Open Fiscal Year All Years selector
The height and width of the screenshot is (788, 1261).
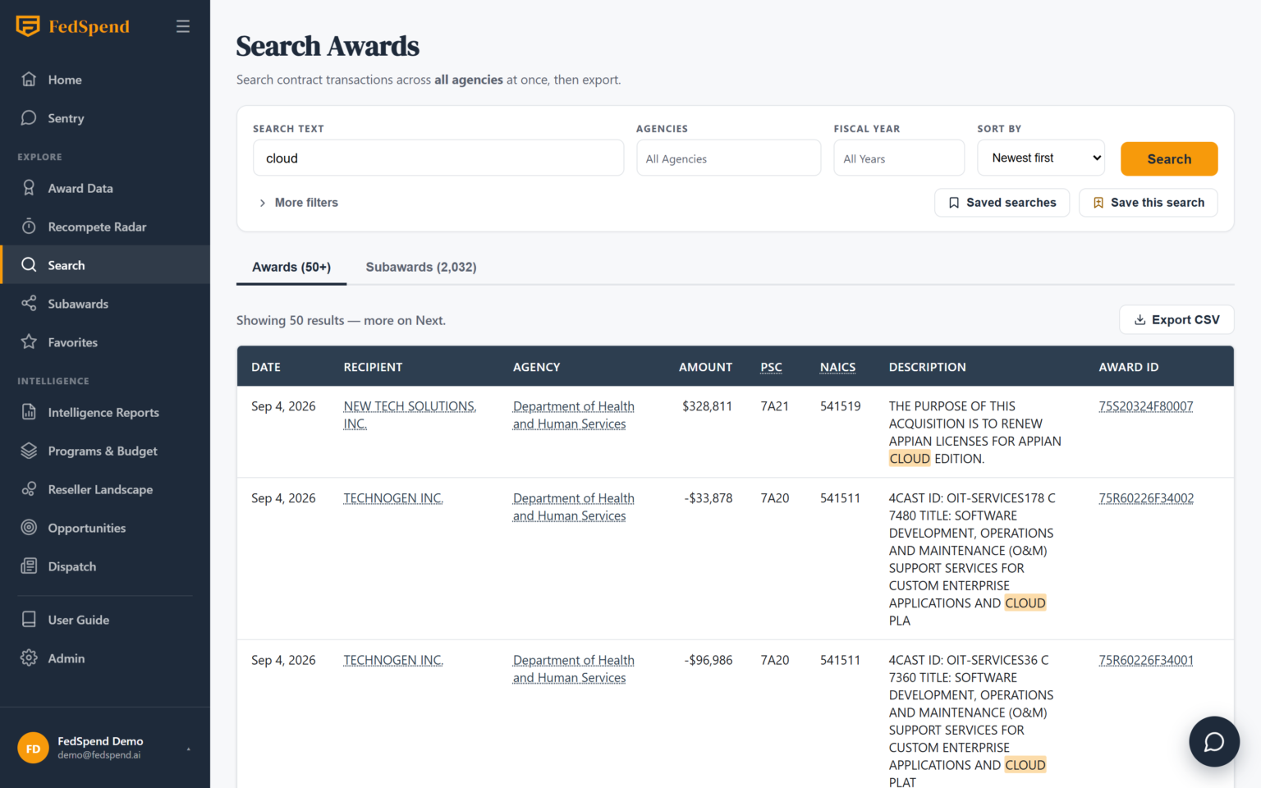coord(899,158)
